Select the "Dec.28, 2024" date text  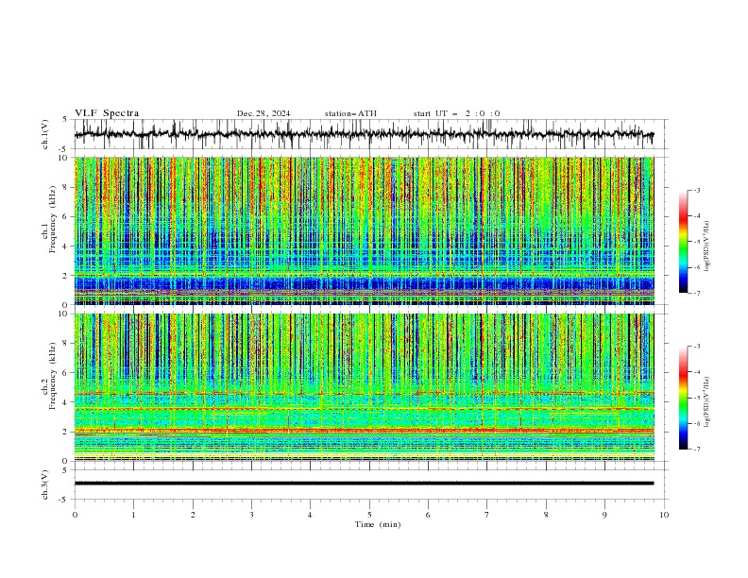click(263, 113)
